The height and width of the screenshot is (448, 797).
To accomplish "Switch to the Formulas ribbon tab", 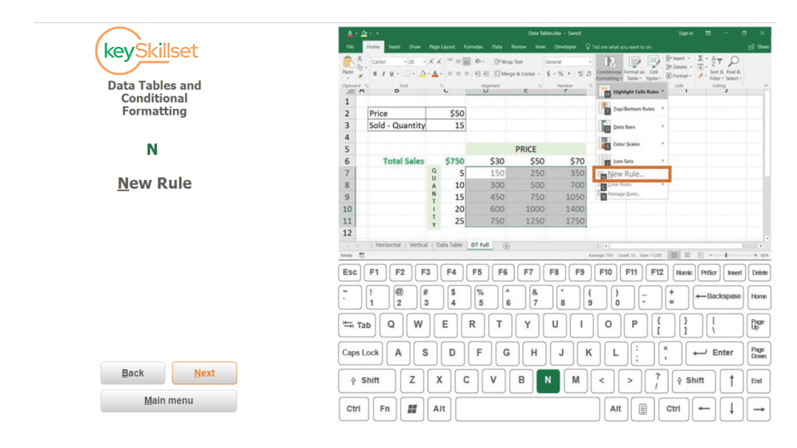I will click(473, 47).
